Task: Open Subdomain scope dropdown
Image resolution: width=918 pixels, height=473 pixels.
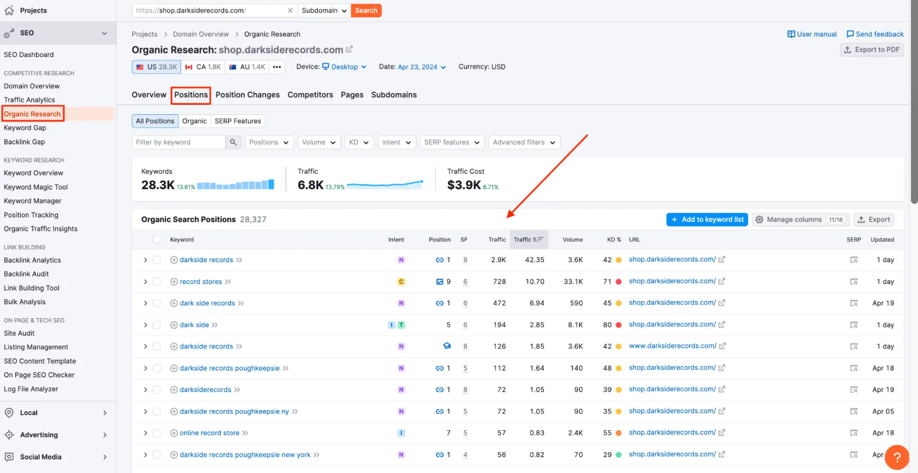Action: (x=324, y=10)
